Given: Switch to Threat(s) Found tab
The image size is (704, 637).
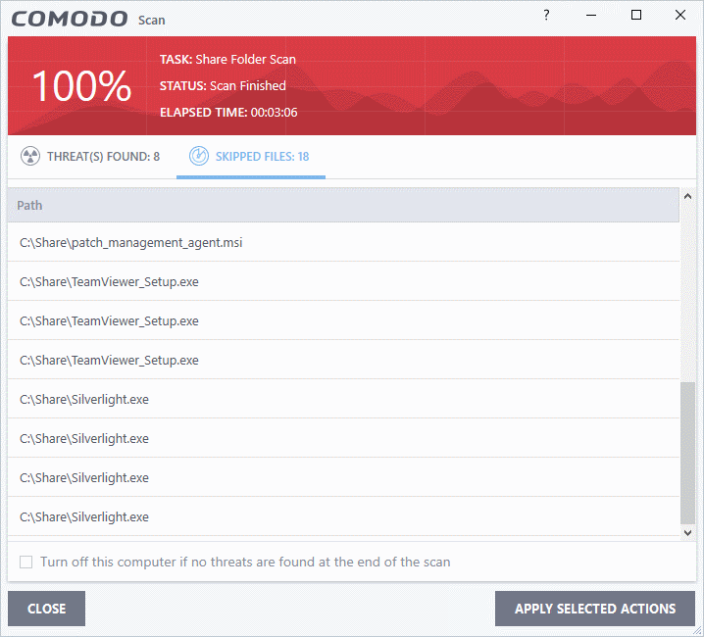Looking at the screenshot, I should 90,156.
